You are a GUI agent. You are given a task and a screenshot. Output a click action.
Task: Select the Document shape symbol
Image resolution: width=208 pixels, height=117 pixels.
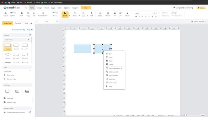(x=25, y=56)
